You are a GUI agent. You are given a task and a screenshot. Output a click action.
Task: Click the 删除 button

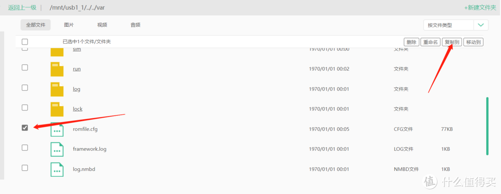tap(411, 42)
